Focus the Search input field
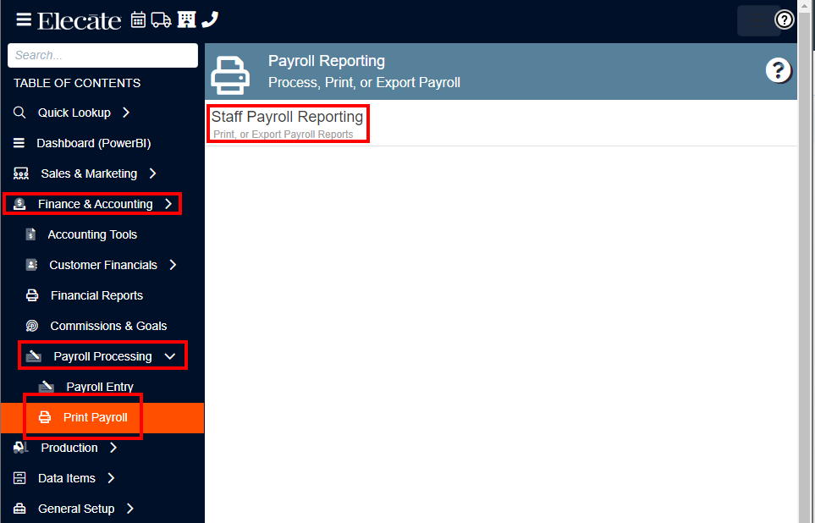 pyautogui.click(x=102, y=55)
